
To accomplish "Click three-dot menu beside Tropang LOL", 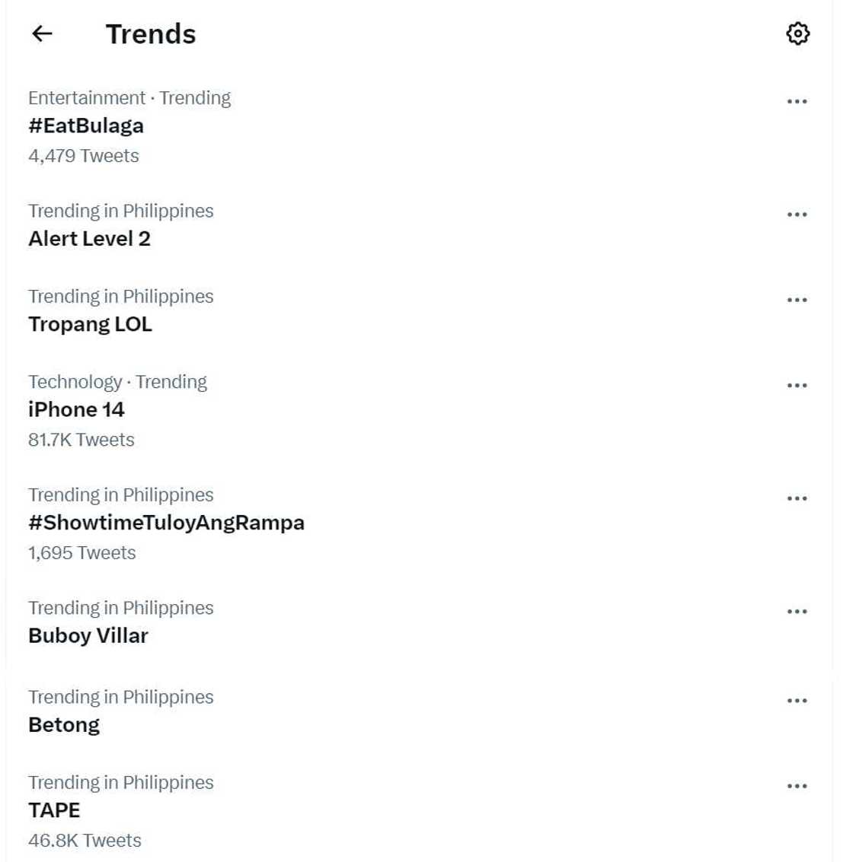I will 797,300.
